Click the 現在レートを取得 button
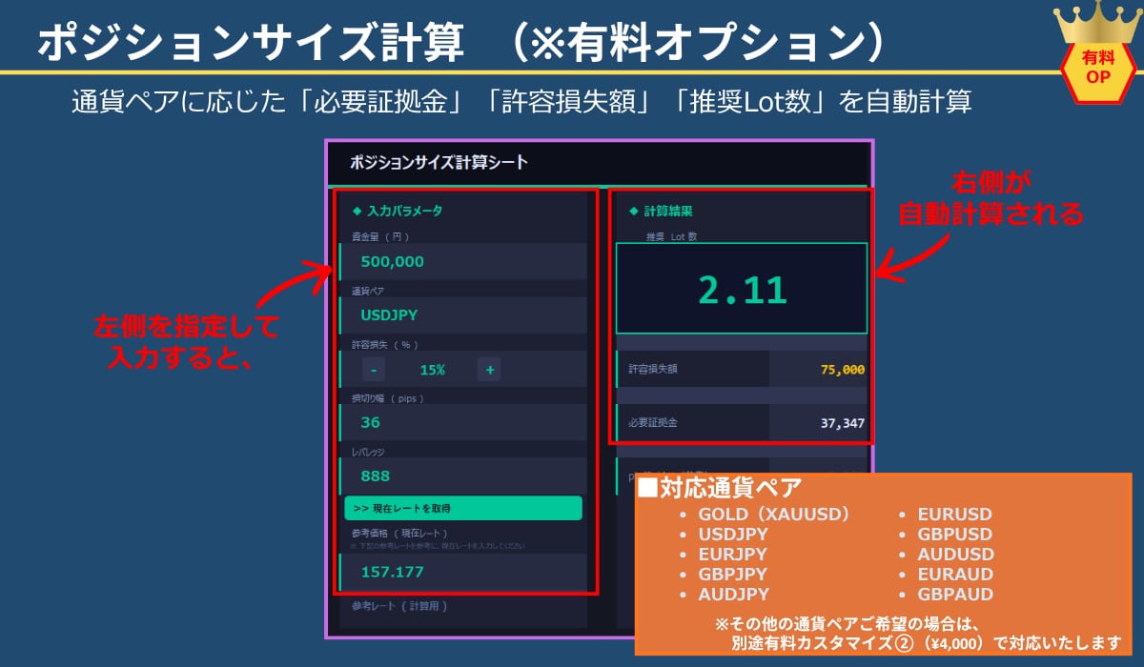Image resolution: width=1144 pixels, height=667 pixels. (463, 508)
